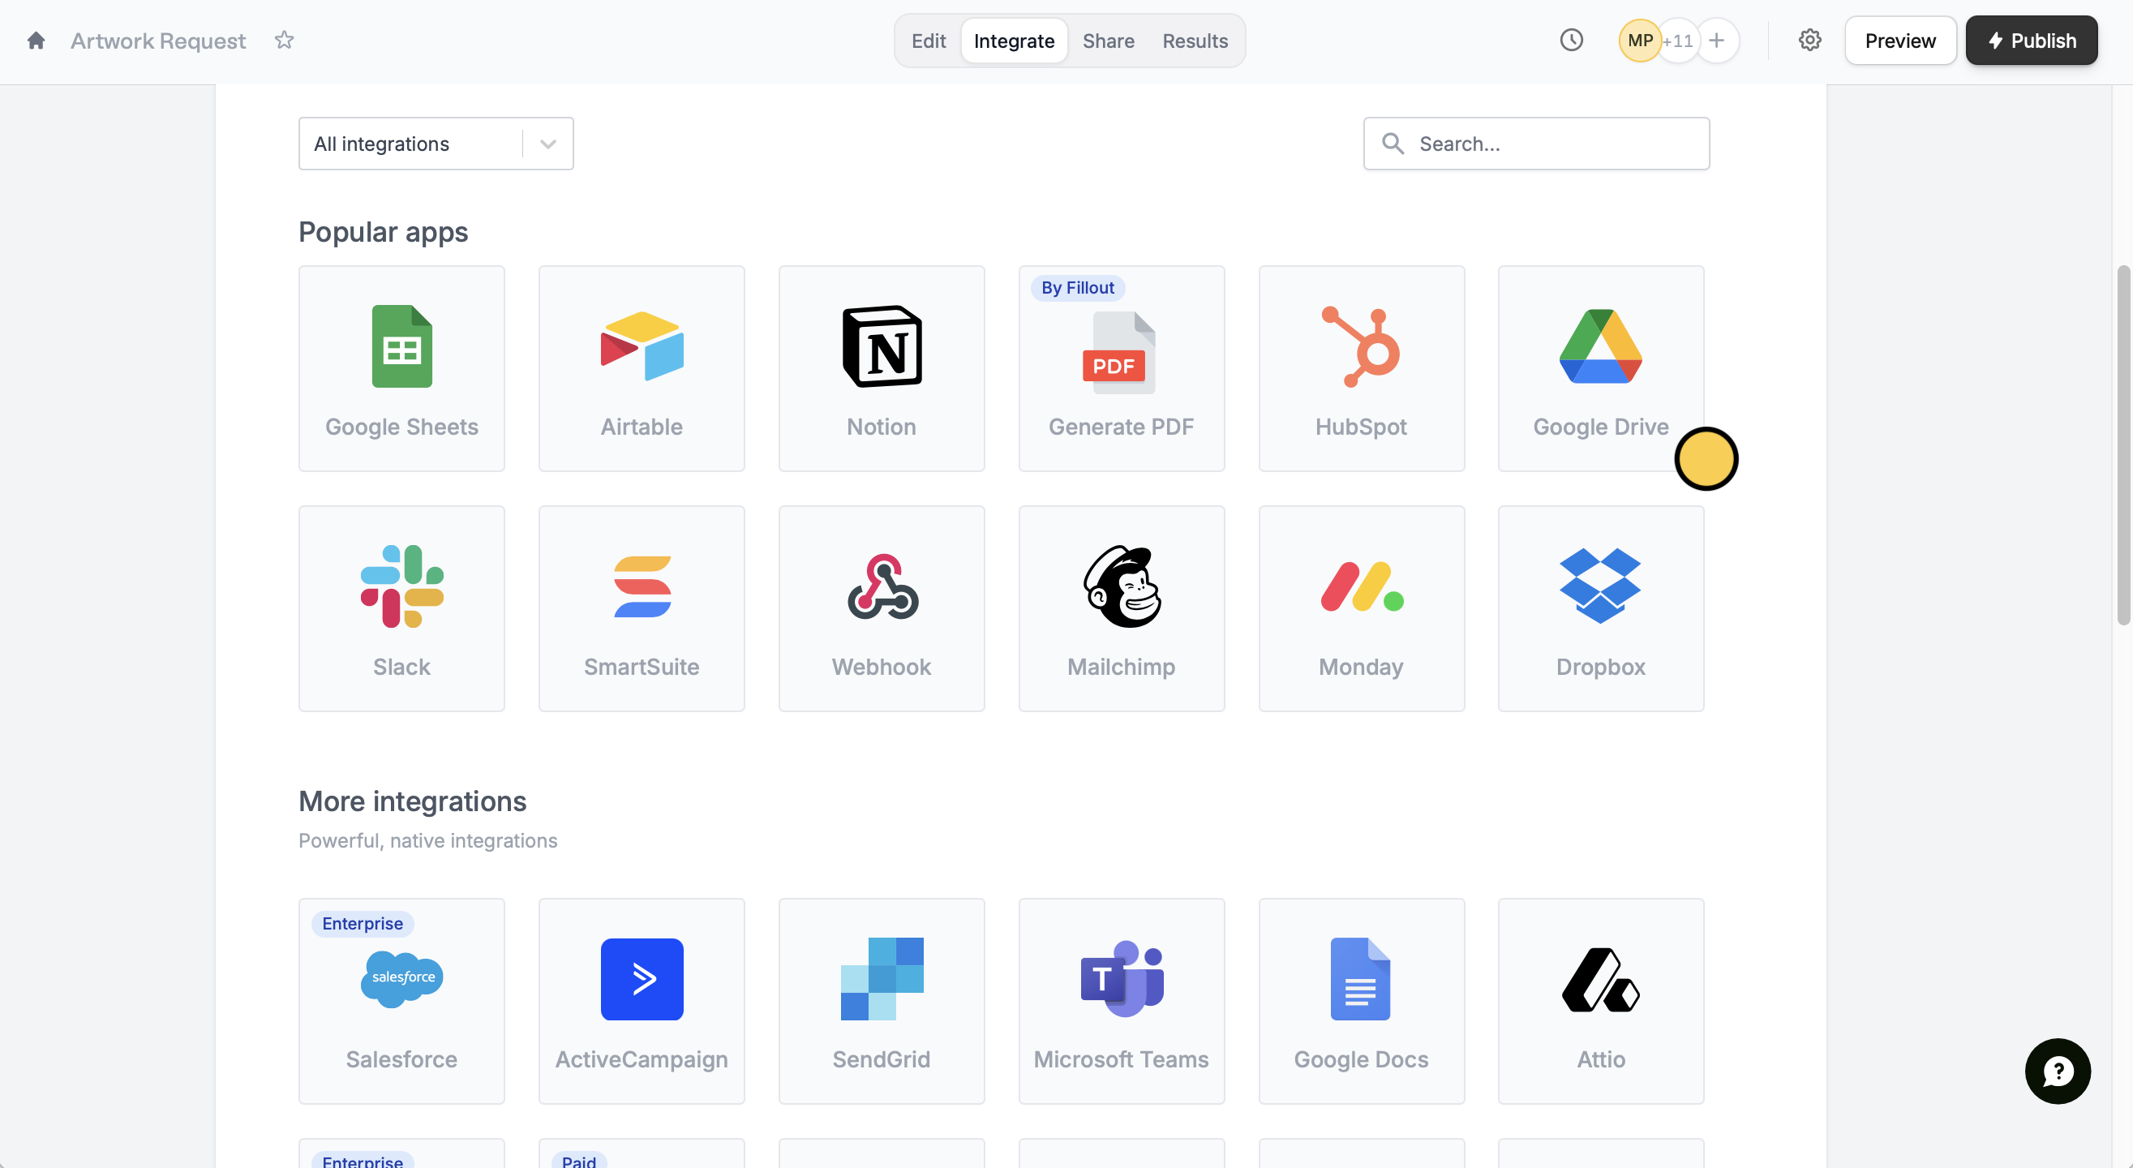Viewport: 2133px width, 1168px height.
Task: Select the Webhook integration
Action: tap(881, 608)
